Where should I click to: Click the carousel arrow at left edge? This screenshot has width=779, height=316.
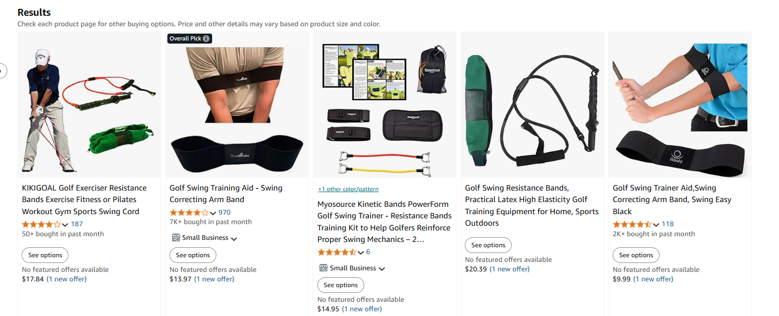click(x=3, y=70)
